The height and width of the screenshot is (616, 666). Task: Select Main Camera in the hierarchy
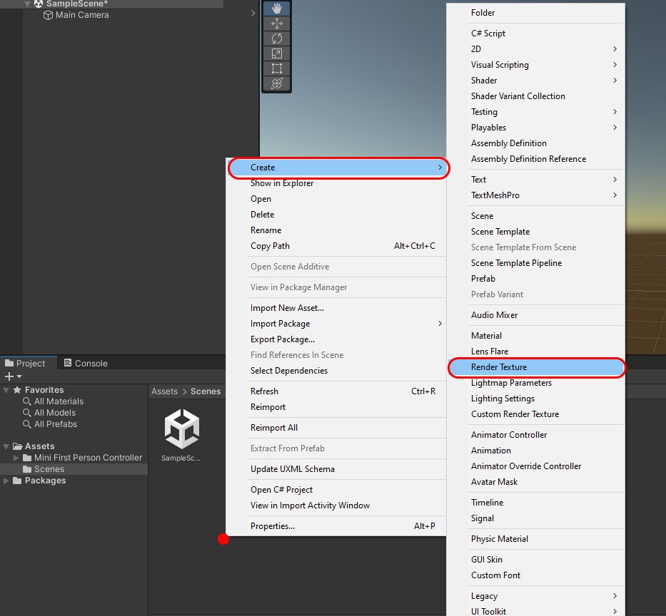point(82,15)
